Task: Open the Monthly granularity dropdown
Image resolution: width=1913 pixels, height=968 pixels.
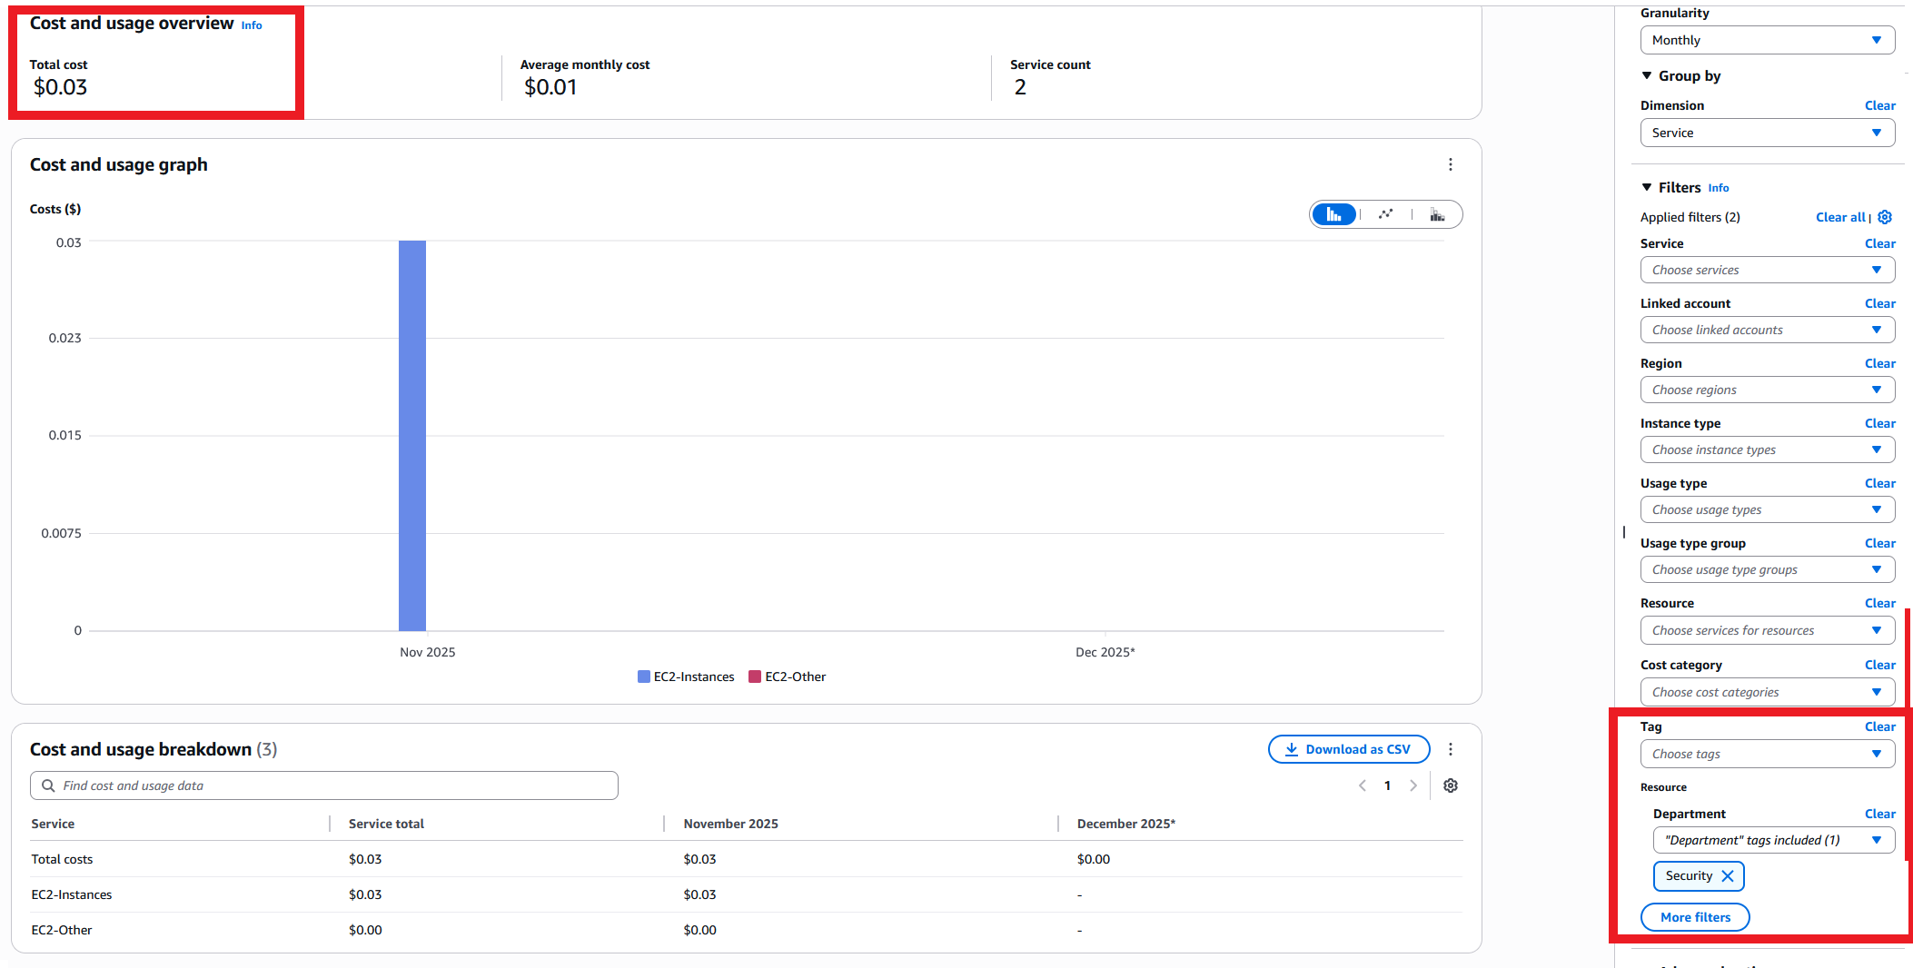Action: point(1767,40)
